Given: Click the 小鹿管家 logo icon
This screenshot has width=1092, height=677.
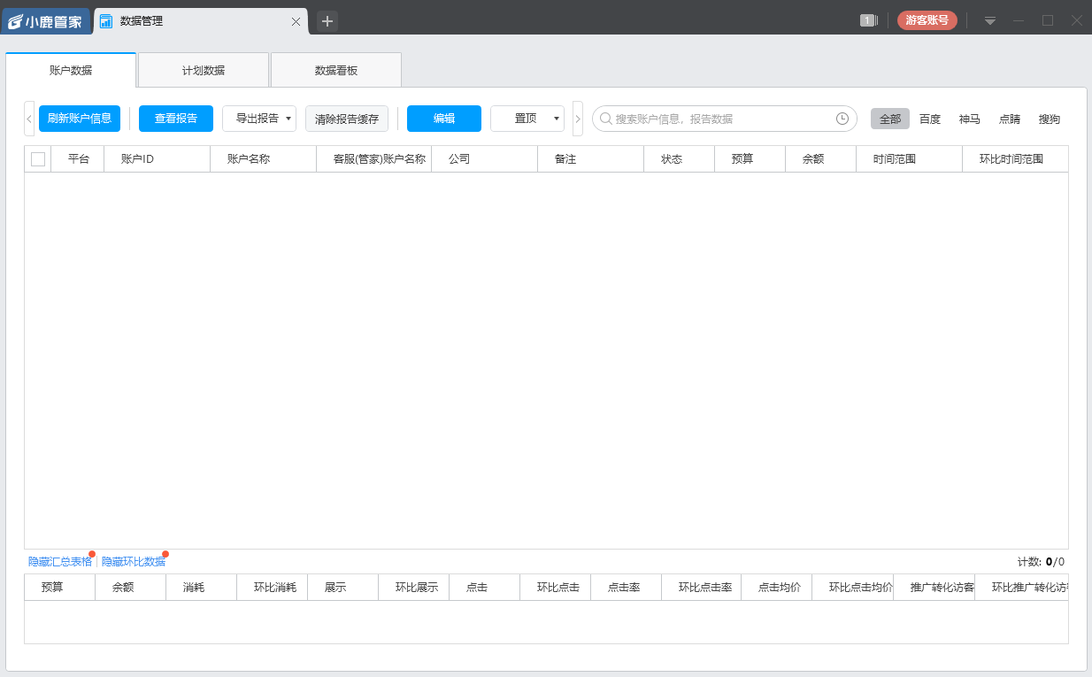Looking at the screenshot, I should (15, 19).
